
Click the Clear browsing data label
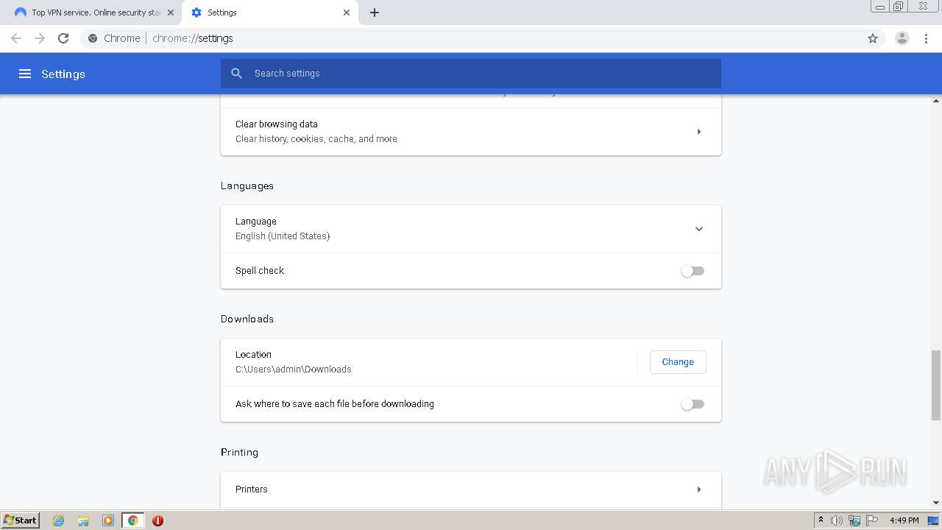tap(277, 124)
